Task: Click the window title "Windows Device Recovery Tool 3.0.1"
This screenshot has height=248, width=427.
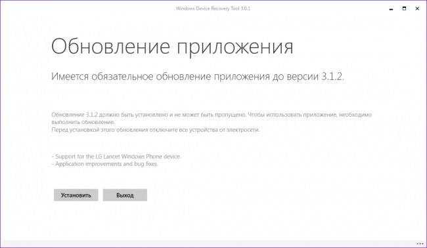Action: [x=213, y=9]
